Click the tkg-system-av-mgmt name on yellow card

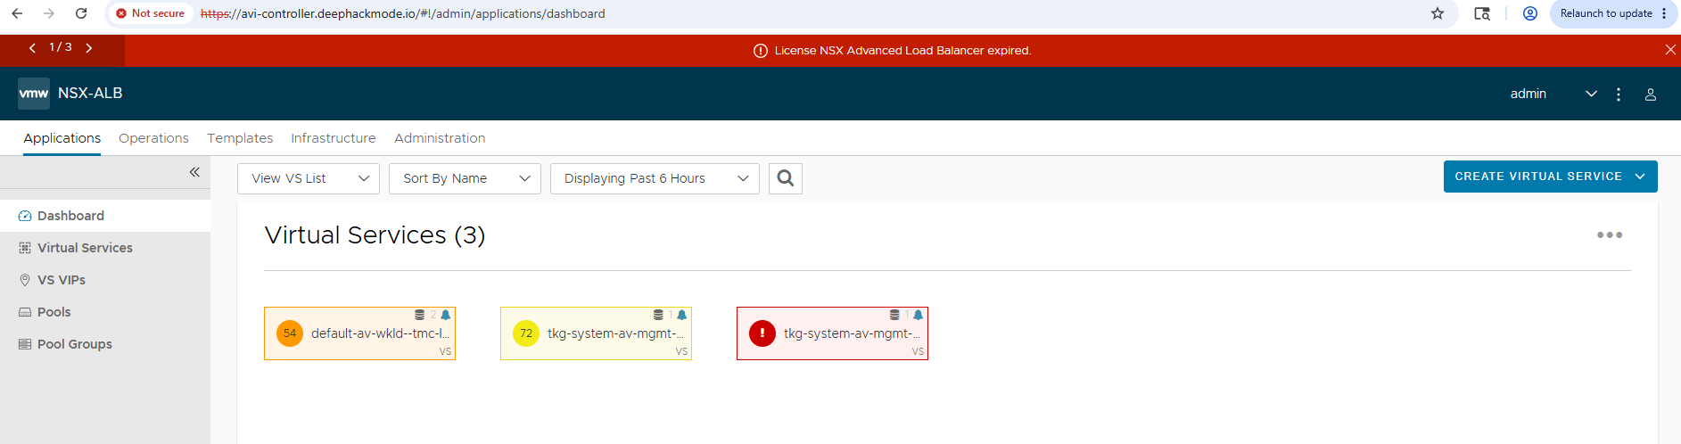(x=615, y=333)
